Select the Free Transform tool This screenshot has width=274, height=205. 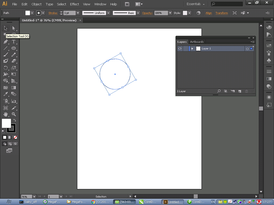14,74
